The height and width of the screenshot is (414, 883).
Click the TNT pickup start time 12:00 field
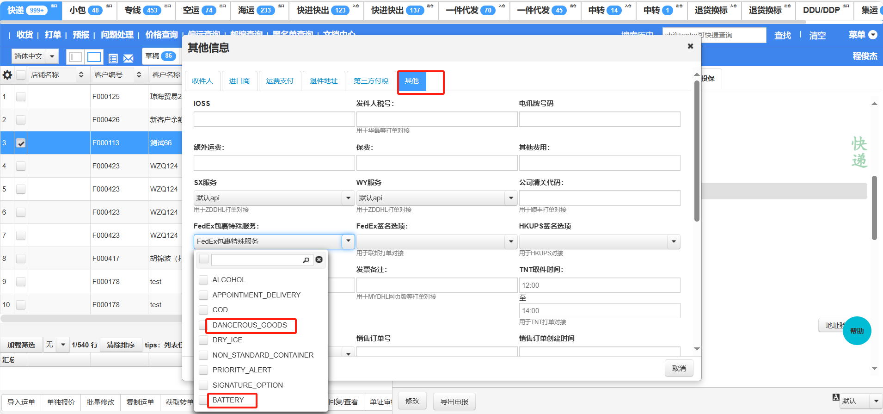pyautogui.click(x=600, y=285)
